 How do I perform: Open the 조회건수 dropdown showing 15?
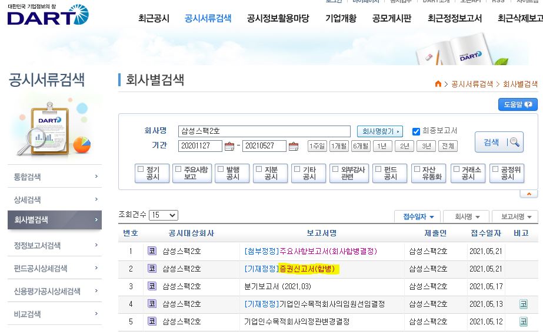click(x=164, y=215)
